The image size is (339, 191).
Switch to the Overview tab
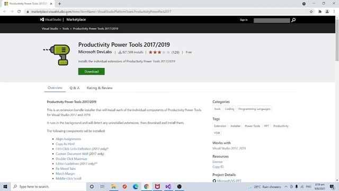click(55, 88)
